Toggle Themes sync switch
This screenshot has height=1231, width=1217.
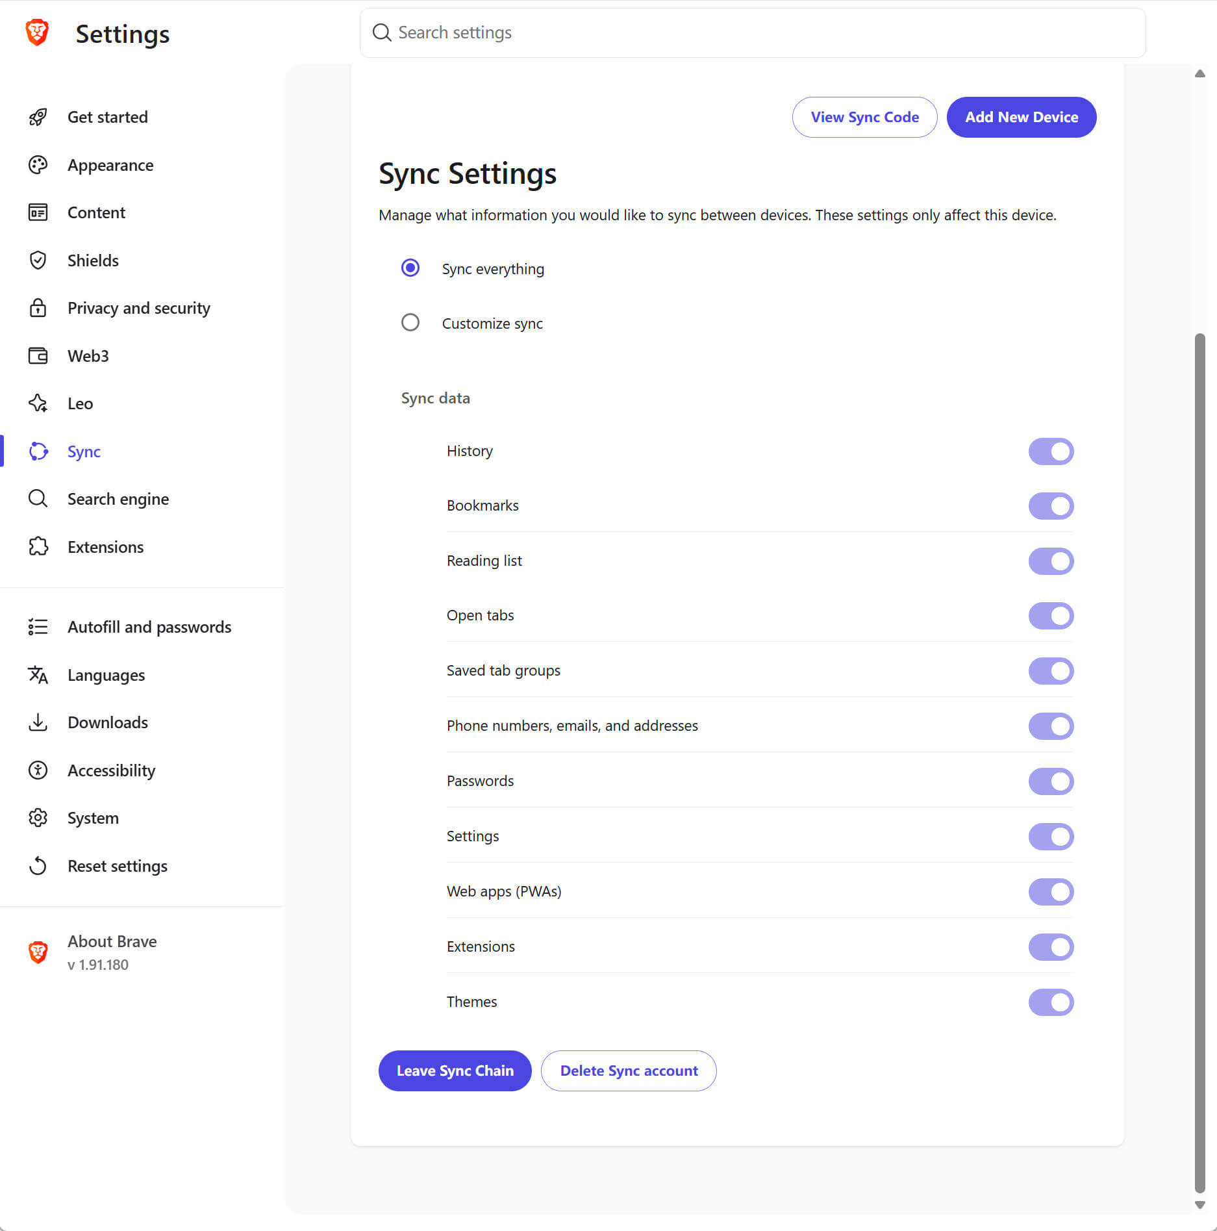pyautogui.click(x=1051, y=1002)
